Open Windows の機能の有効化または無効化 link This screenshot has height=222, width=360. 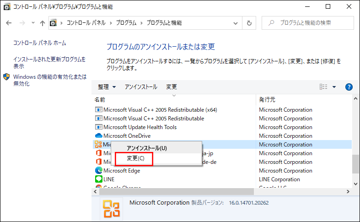(x=50, y=80)
